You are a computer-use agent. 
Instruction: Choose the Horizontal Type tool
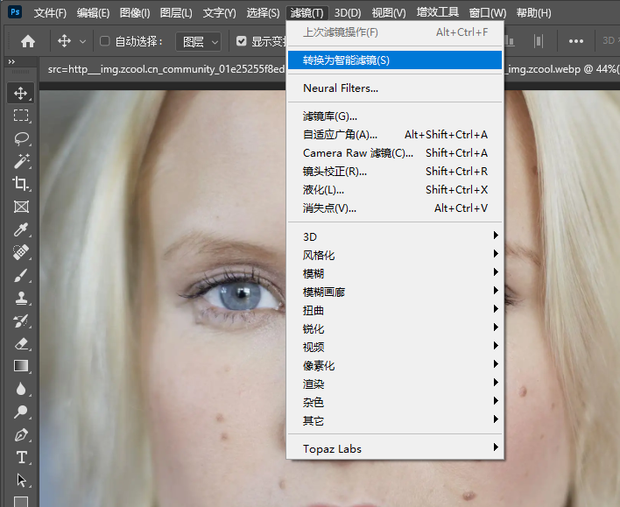pyautogui.click(x=22, y=457)
